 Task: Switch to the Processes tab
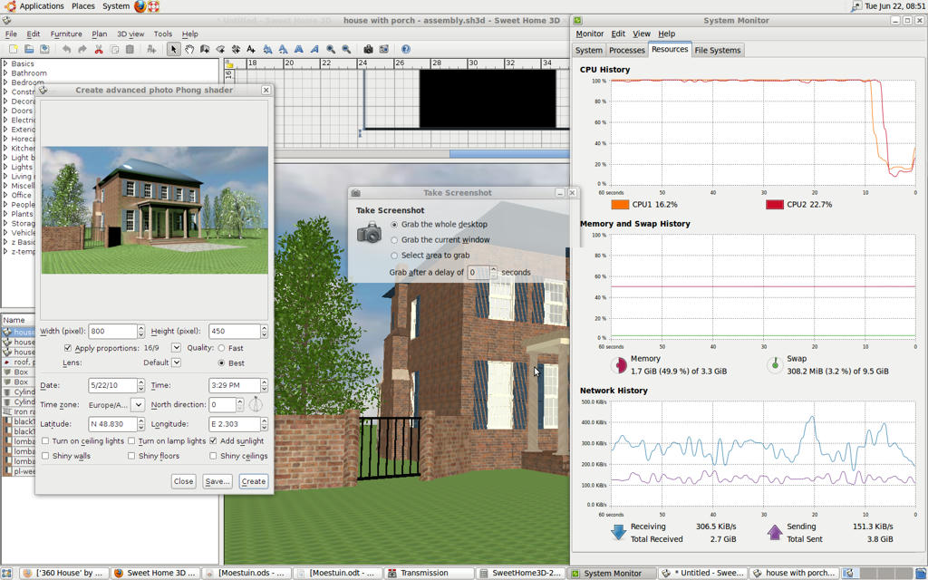point(627,51)
